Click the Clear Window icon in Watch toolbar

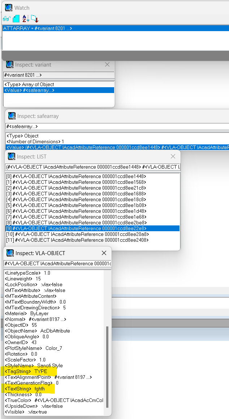16,19
